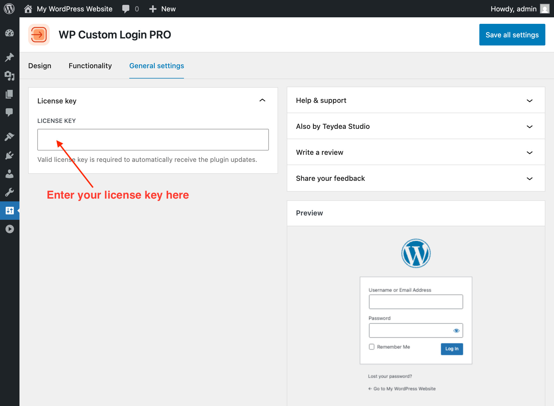The width and height of the screenshot is (554, 406).
Task: Select the Posts pin icon in sidebar
Action: 9,57
